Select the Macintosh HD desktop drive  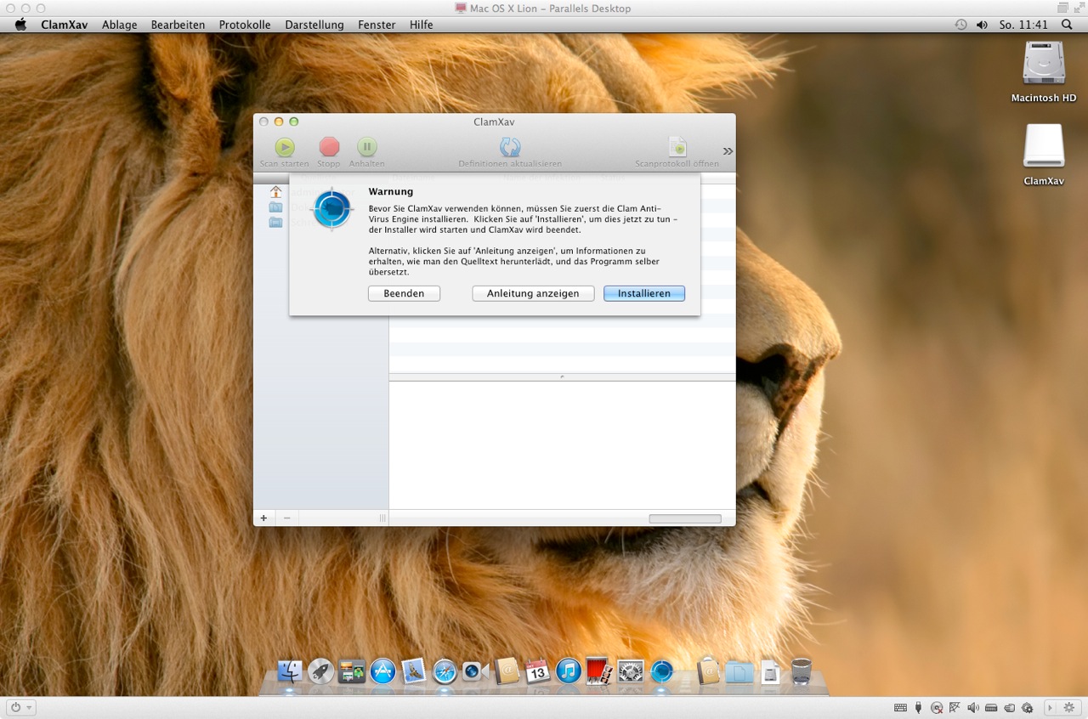[1044, 64]
